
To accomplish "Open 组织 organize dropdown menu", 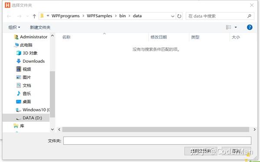I will pyautogui.click(x=14, y=27).
